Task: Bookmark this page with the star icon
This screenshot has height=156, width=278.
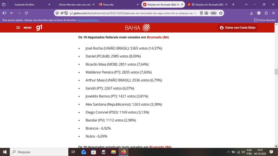Action: coord(221,13)
